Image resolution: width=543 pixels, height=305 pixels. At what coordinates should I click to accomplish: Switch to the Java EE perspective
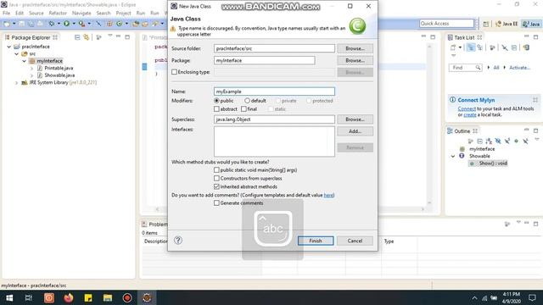(507, 24)
